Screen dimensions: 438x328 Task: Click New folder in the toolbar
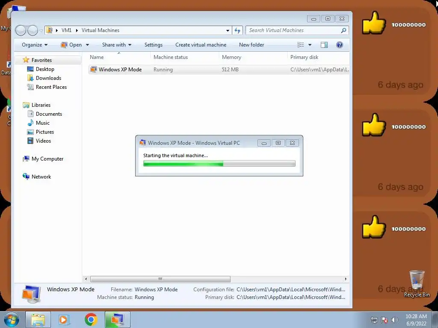(252, 45)
